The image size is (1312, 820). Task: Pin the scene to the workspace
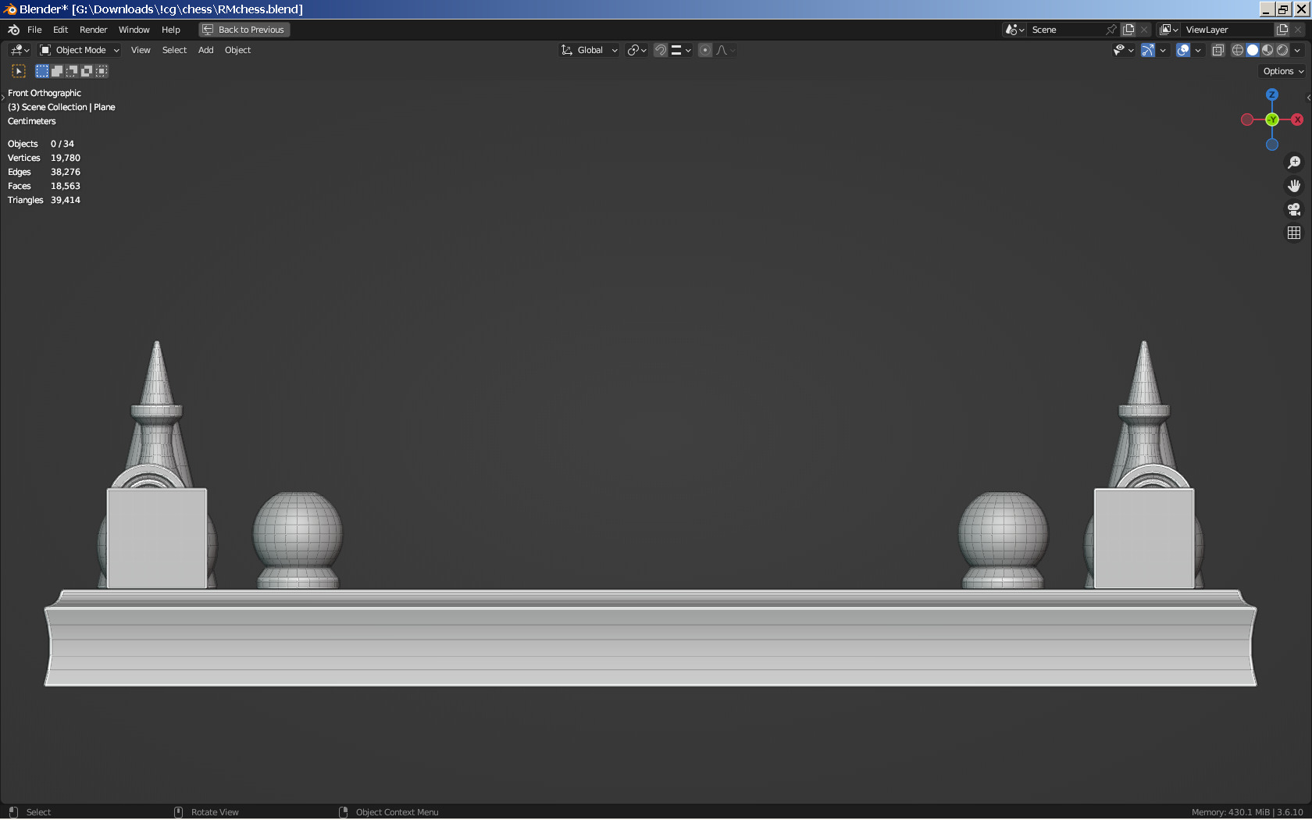coord(1111,30)
